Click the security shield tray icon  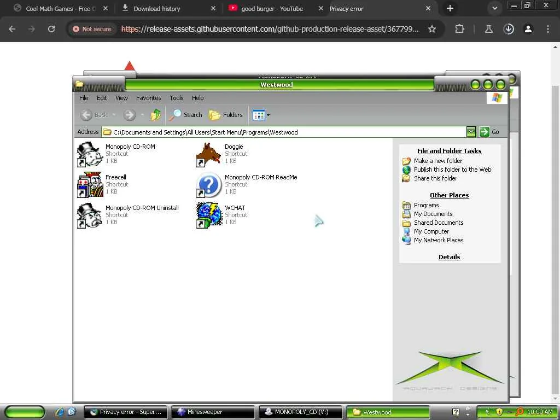(x=499, y=412)
